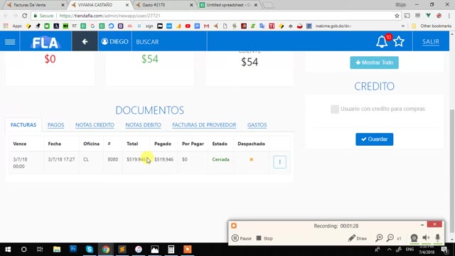Expand the Mostrar Todo section
The width and height of the screenshot is (455, 256).
click(x=375, y=63)
